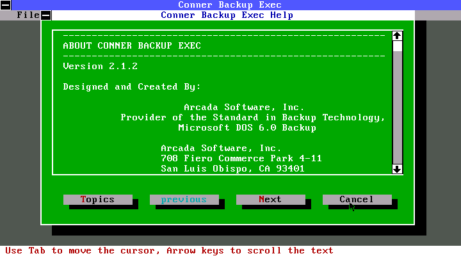Image resolution: width=461 pixels, height=256 pixels.
Task: Click the Topics button
Action: [x=97, y=199]
